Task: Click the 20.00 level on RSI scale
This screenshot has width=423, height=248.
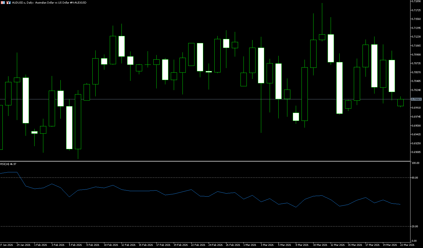Action: coord(415,226)
